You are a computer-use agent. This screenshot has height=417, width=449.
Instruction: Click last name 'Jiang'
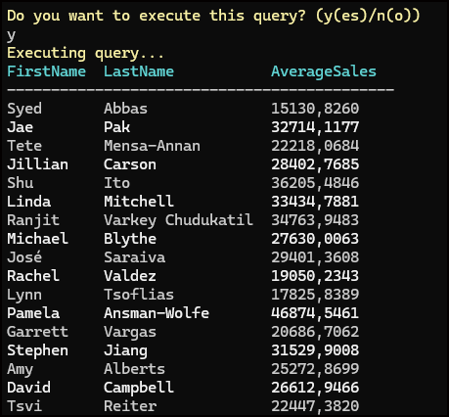(125, 350)
